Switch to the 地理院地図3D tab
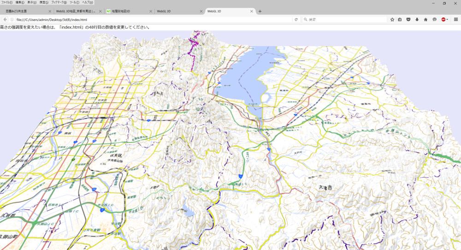The image size is (461, 250). [x=124, y=11]
